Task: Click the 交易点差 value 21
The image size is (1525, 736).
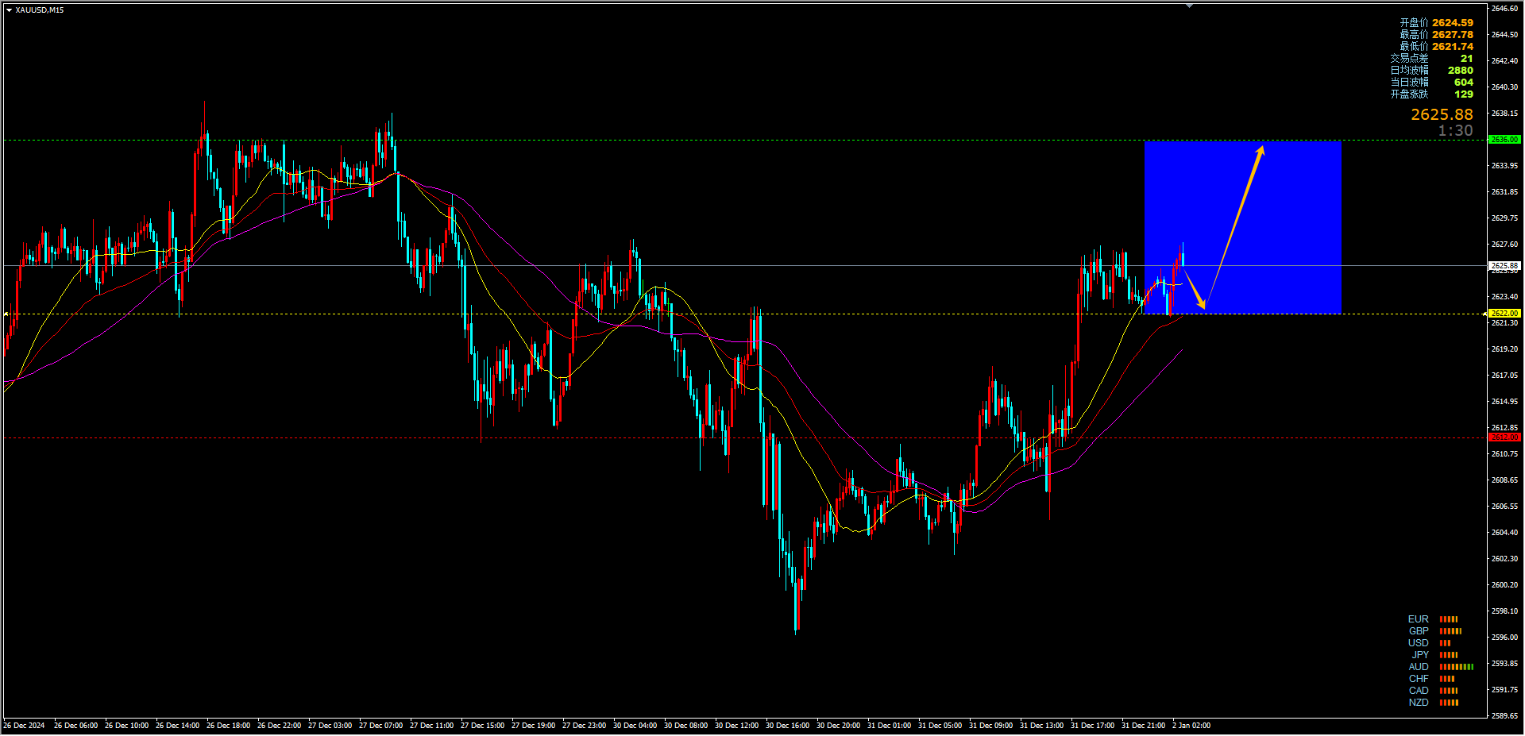Action: pyautogui.click(x=1466, y=59)
